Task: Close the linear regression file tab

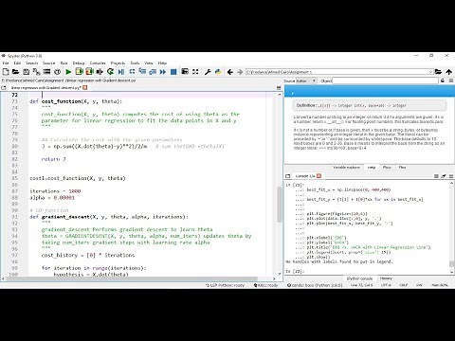Action: 84,87
